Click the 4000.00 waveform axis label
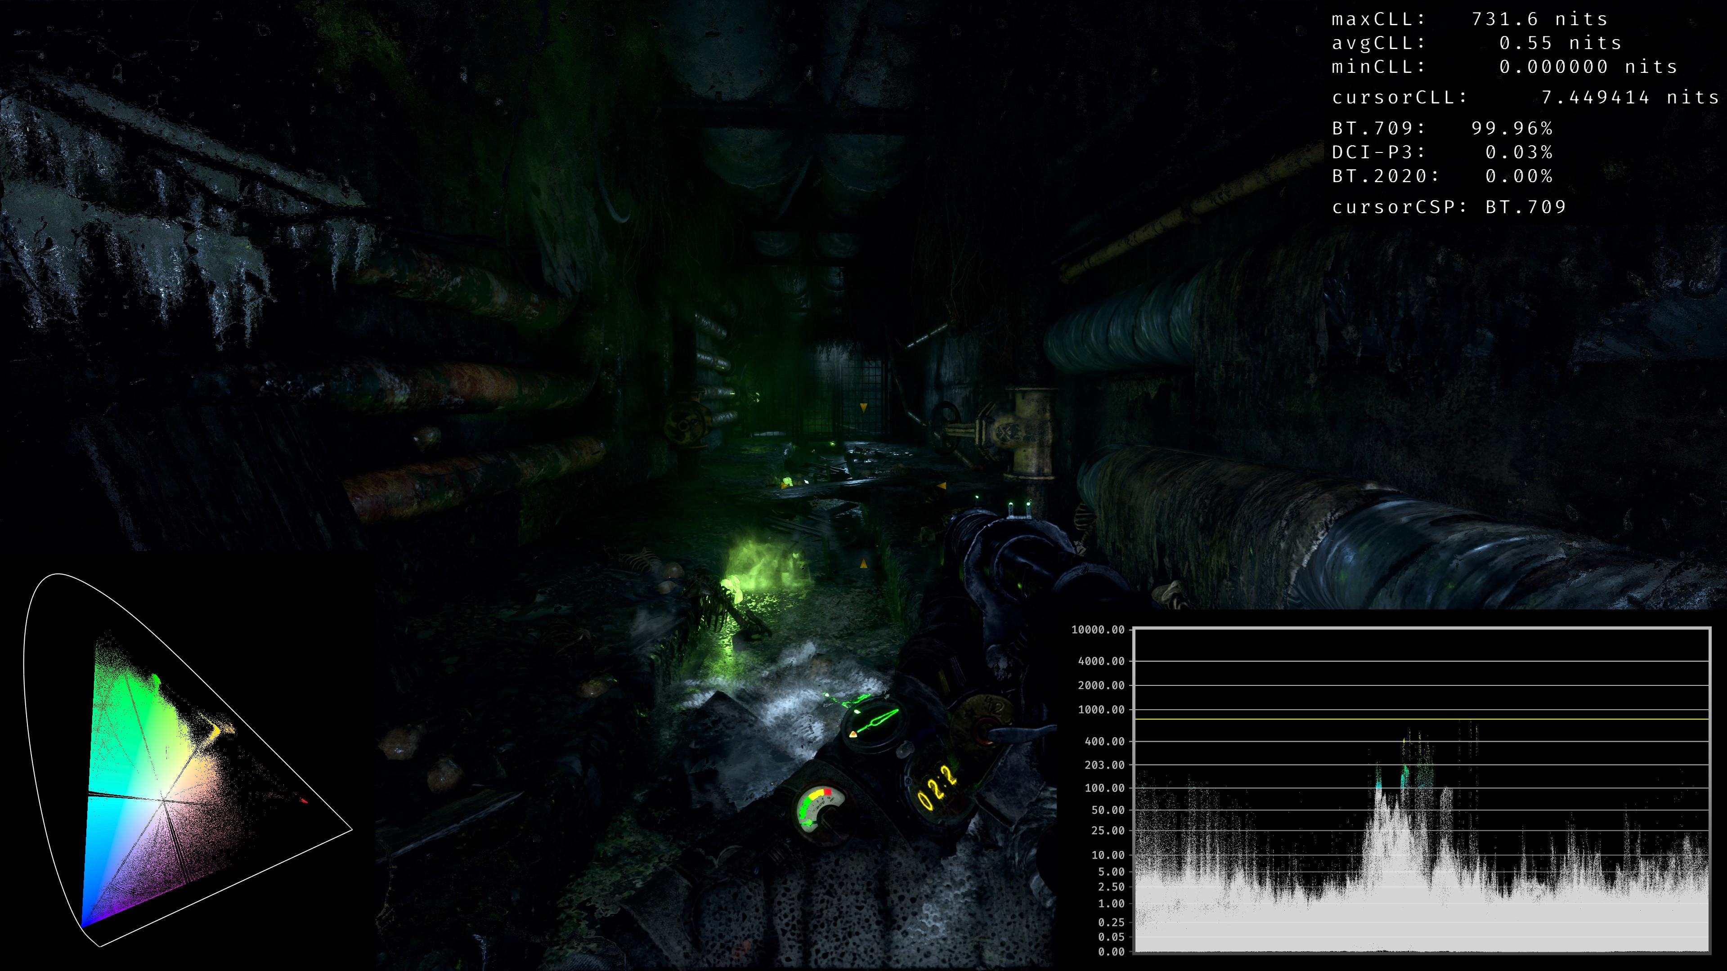Viewport: 1727px width, 971px height. [1101, 662]
